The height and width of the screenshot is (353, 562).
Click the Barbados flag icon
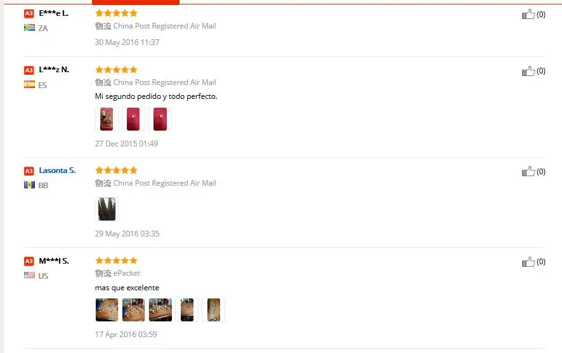[x=29, y=184]
